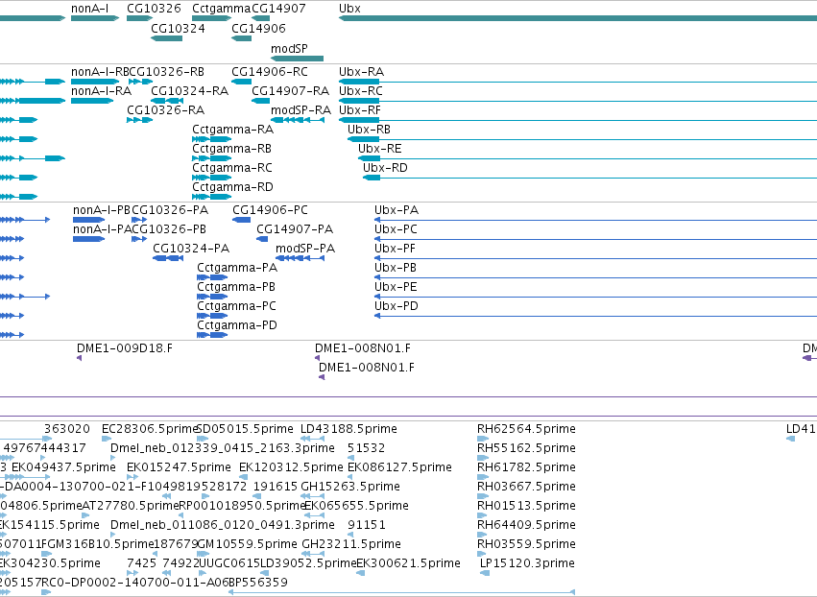
Task: Select the Ubx-PB protein label
Action: 396,268
